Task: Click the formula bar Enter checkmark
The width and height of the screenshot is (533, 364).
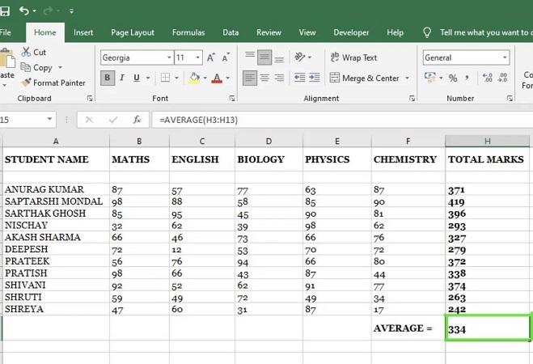Action: click(113, 120)
